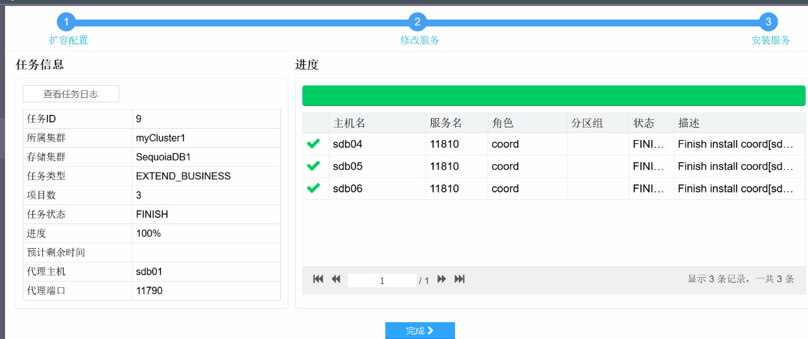Click the page number input field
Image resolution: width=808 pixels, height=339 pixels.
382,280
